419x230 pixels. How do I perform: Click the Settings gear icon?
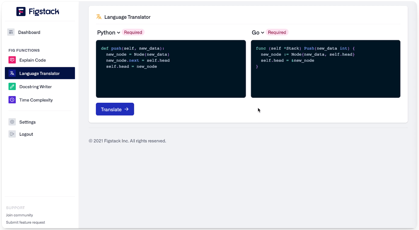12,122
